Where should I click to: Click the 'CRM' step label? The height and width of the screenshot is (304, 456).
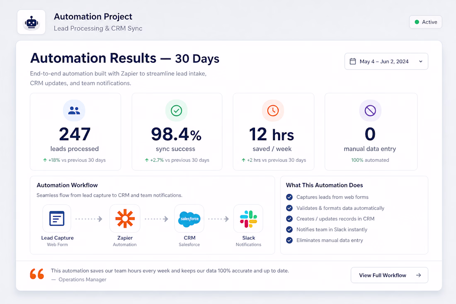(189, 238)
